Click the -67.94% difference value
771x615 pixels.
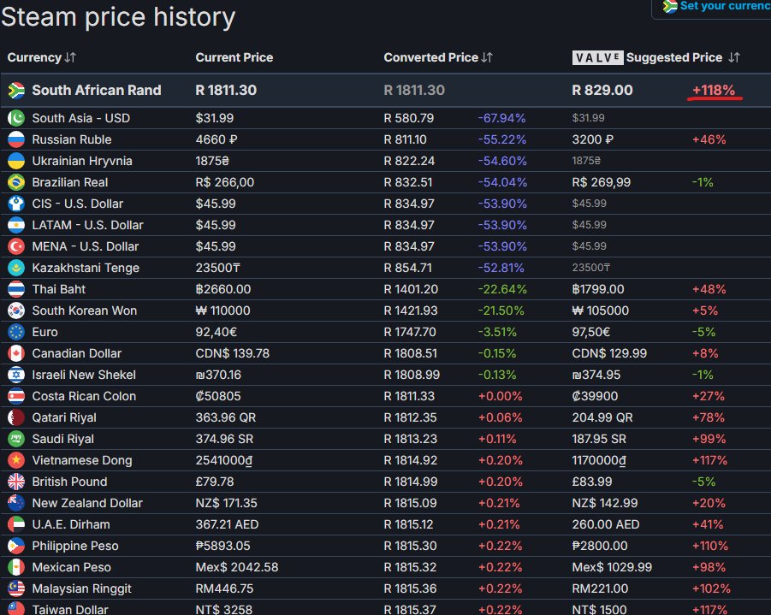502,119
